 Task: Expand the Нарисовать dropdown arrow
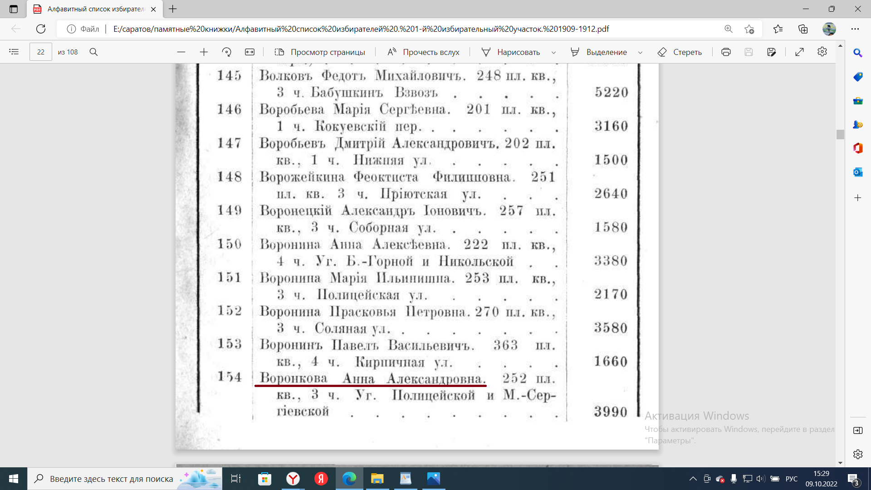[x=553, y=53]
